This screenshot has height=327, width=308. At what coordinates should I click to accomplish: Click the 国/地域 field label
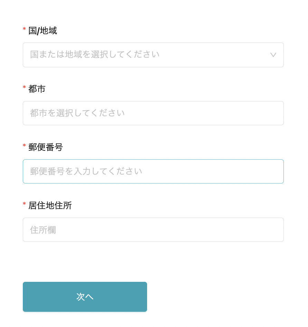point(42,31)
